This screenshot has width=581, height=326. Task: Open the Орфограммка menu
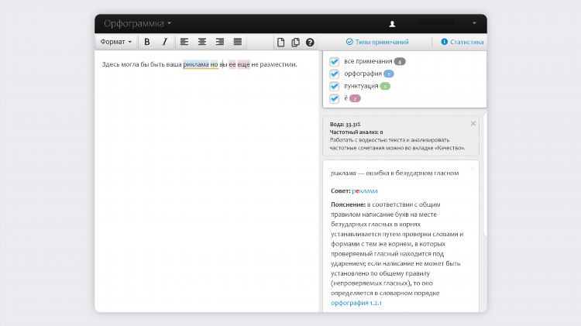click(137, 23)
